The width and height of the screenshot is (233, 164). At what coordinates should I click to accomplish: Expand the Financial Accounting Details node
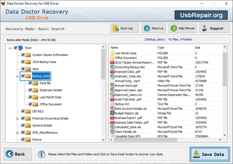point(17,119)
